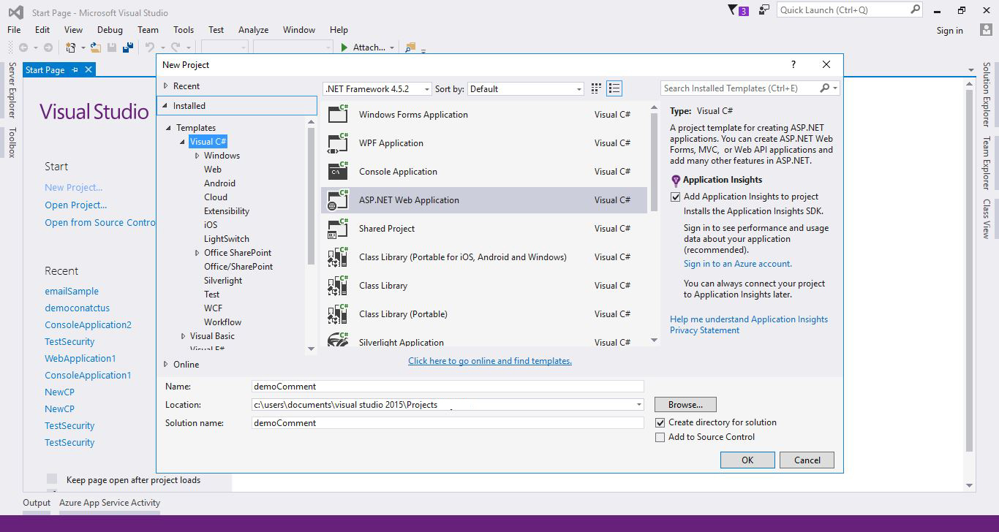The width and height of the screenshot is (999, 532).
Task: Click the Application Insights lightbulb icon
Action: point(676,180)
